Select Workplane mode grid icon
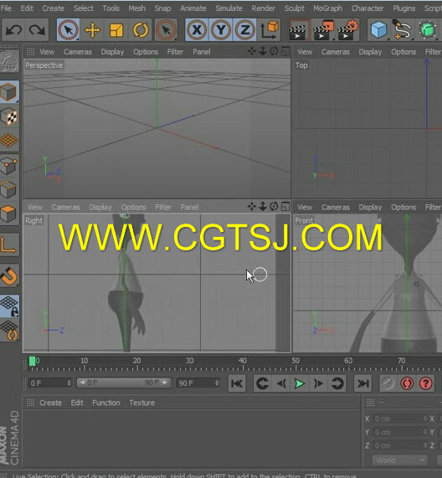This screenshot has width=442, height=478. (9, 141)
